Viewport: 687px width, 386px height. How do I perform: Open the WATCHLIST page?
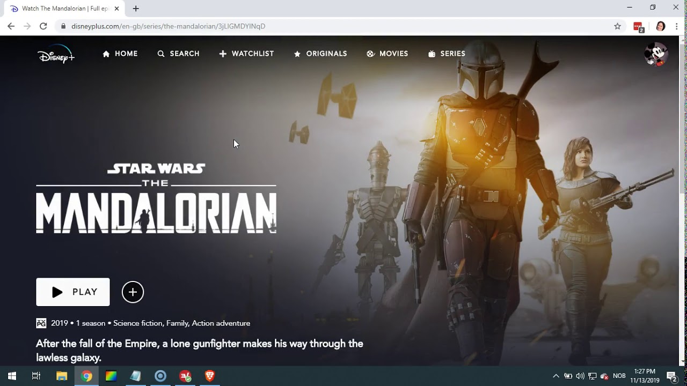247,54
